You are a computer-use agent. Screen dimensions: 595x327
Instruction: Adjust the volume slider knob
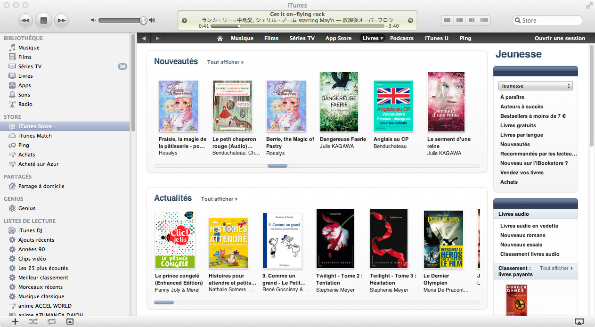pyautogui.click(x=143, y=20)
